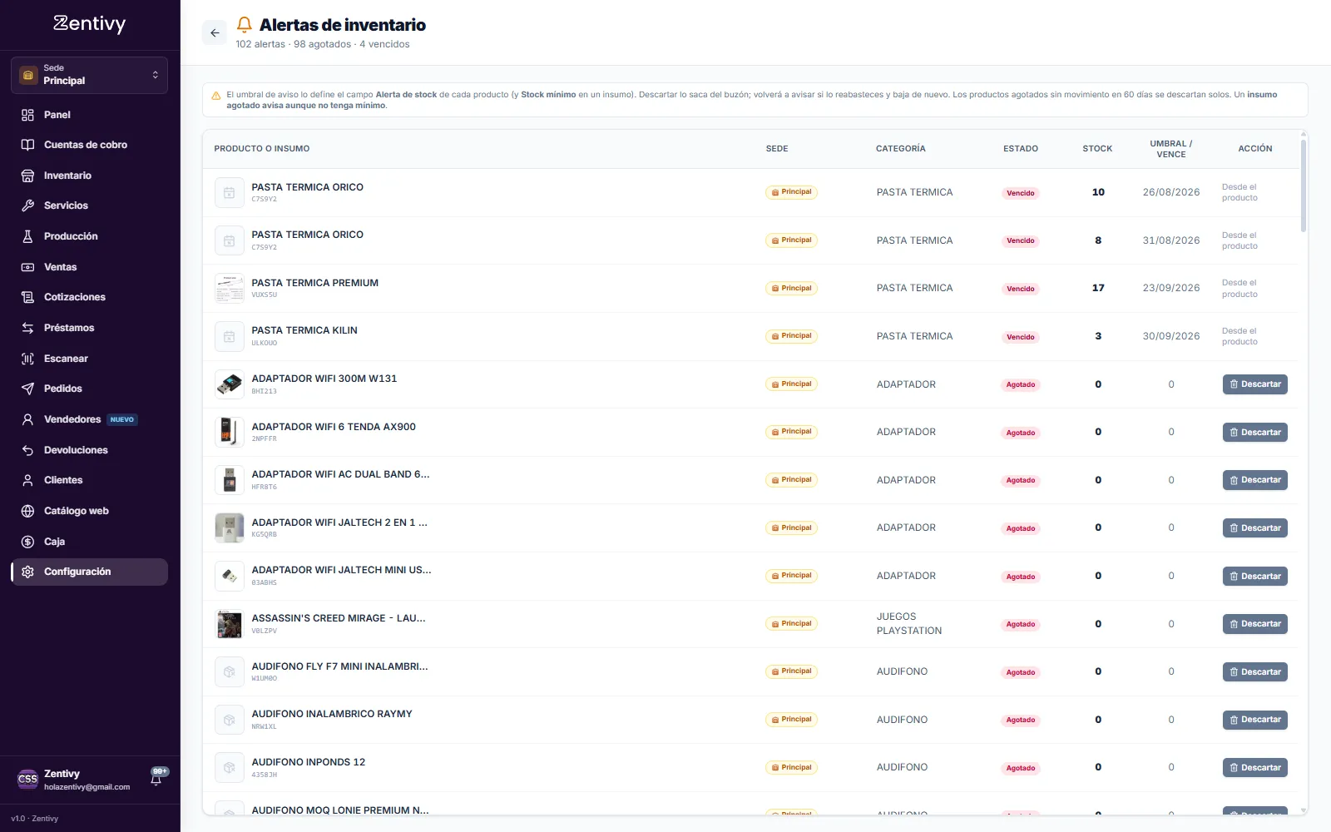
Task: Launch the Escanear barcode scanner icon
Action: pos(27,359)
